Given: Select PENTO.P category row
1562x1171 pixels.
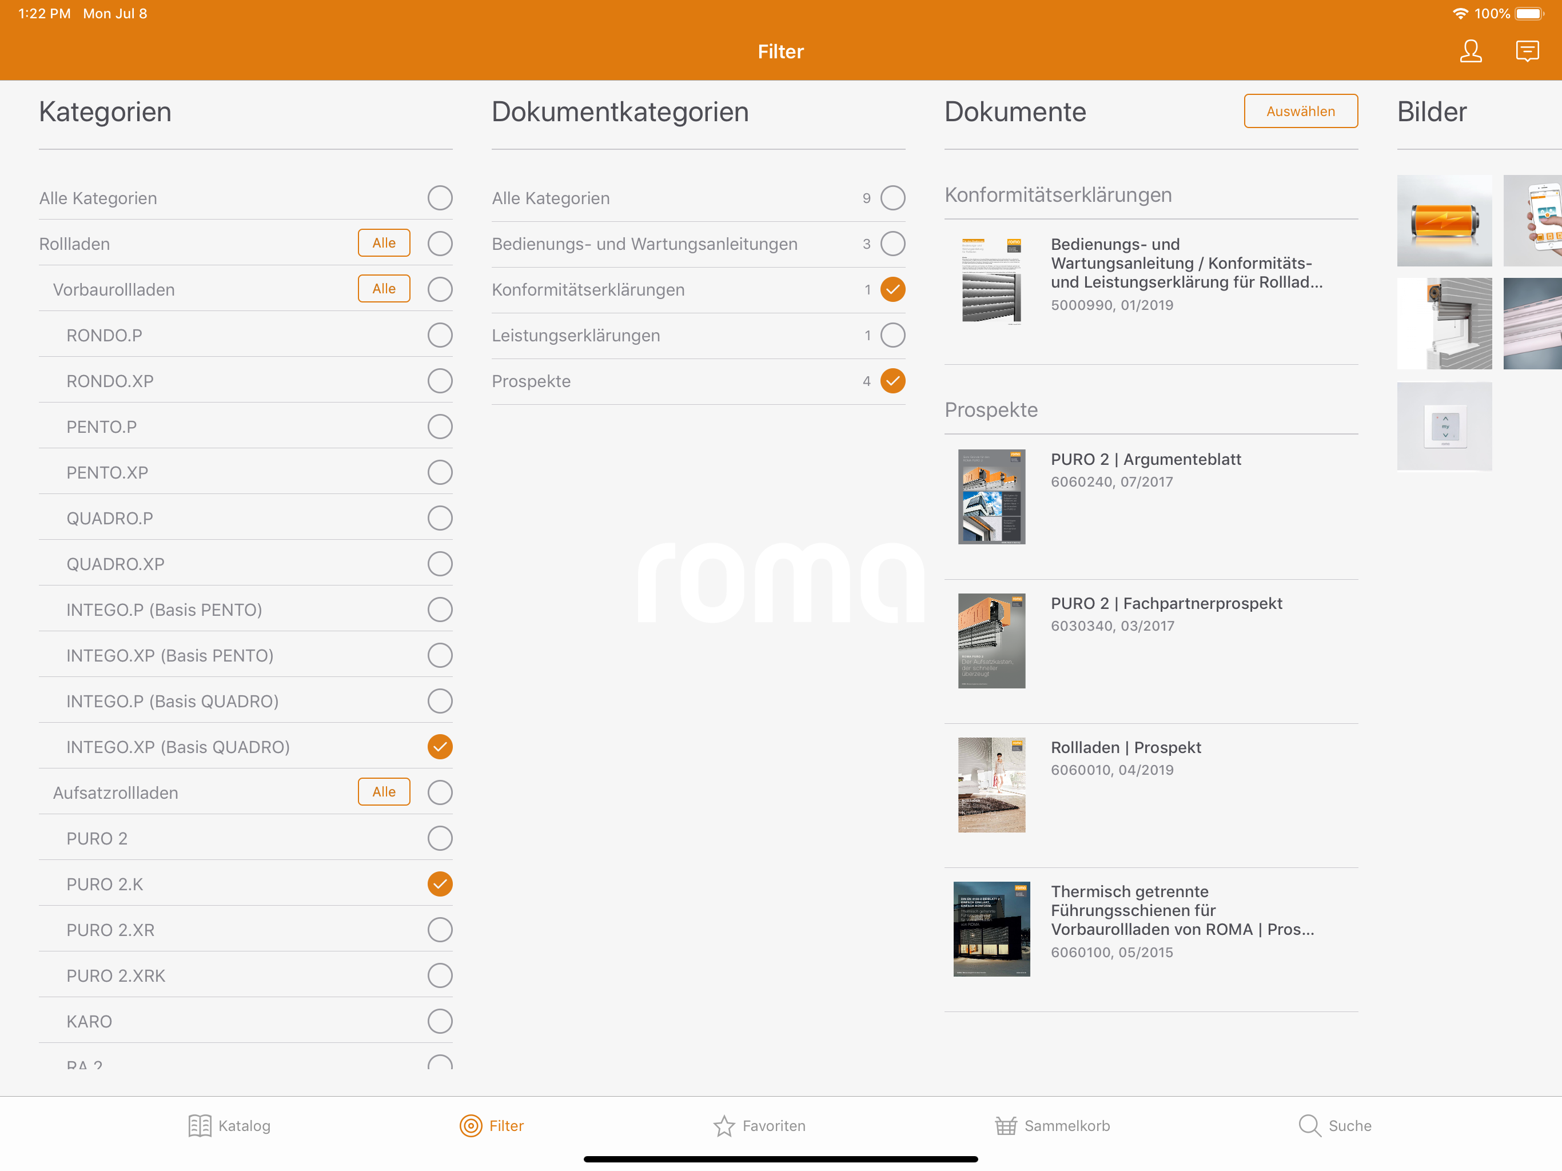Looking at the screenshot, I should click(246, 427).
